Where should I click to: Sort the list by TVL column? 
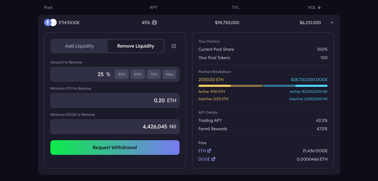(235, 7)
